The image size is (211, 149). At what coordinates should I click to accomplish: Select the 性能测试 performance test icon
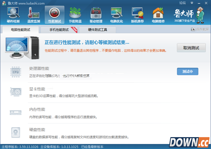[x=55, y=15]
